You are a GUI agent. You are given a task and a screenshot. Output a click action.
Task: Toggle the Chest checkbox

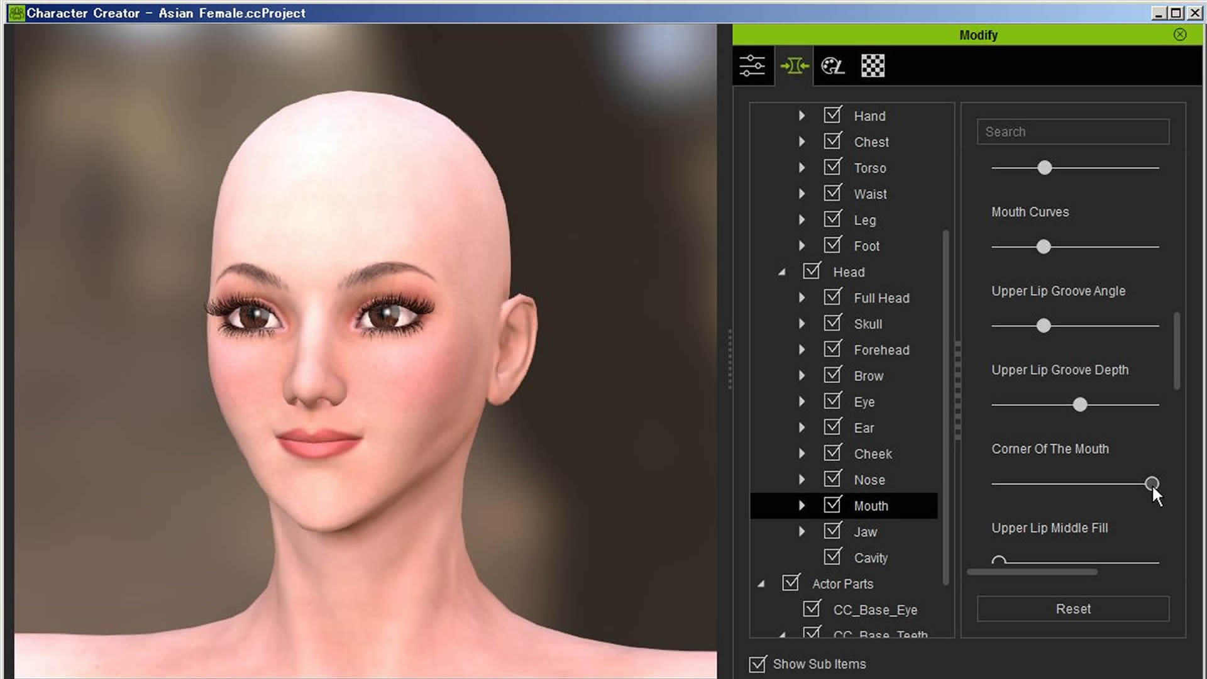[x=832, y=141]
